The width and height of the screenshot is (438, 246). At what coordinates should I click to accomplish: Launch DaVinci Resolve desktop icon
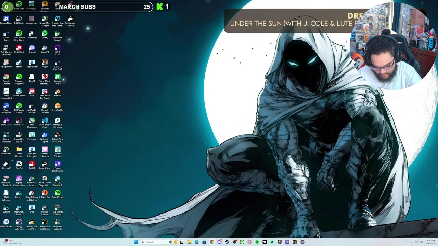(44, 210)
